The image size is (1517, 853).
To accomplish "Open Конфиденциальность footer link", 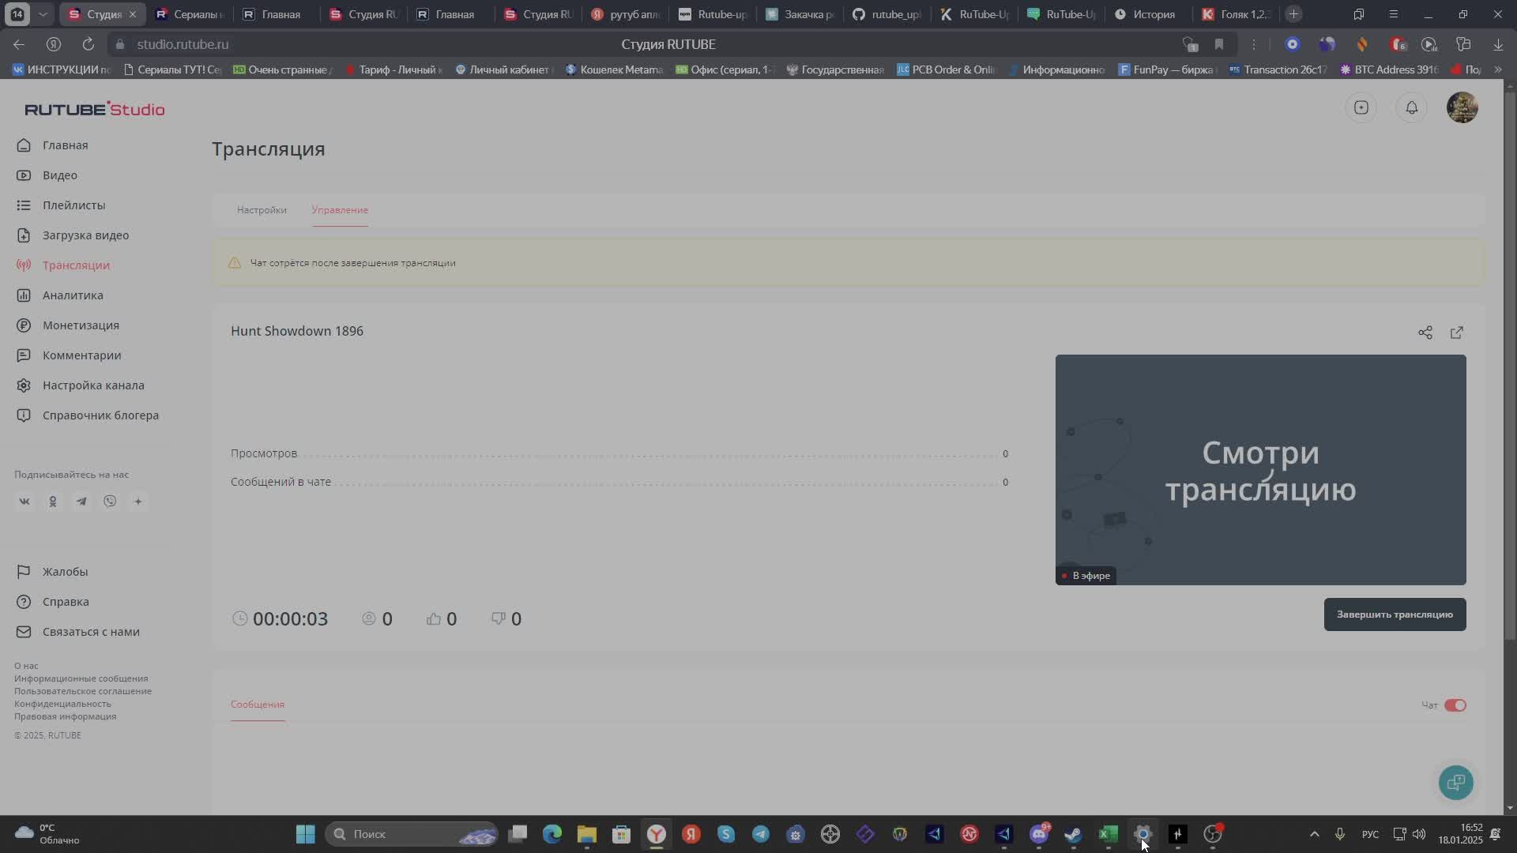I will (x=62, y=704).
